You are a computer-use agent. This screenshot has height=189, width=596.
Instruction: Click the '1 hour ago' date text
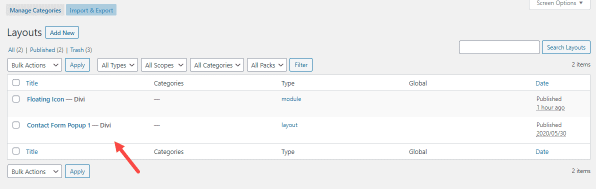(550, 107)
